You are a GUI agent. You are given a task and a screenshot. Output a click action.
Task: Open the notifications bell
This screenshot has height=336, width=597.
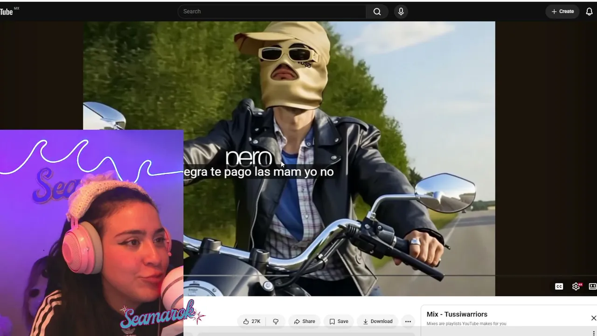589,12
